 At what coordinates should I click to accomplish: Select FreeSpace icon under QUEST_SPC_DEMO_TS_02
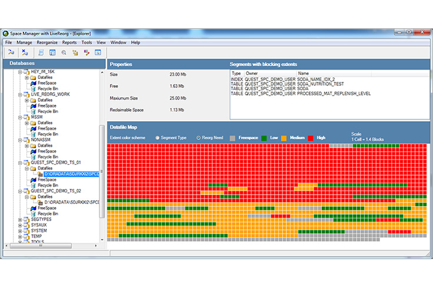(34, 208)
